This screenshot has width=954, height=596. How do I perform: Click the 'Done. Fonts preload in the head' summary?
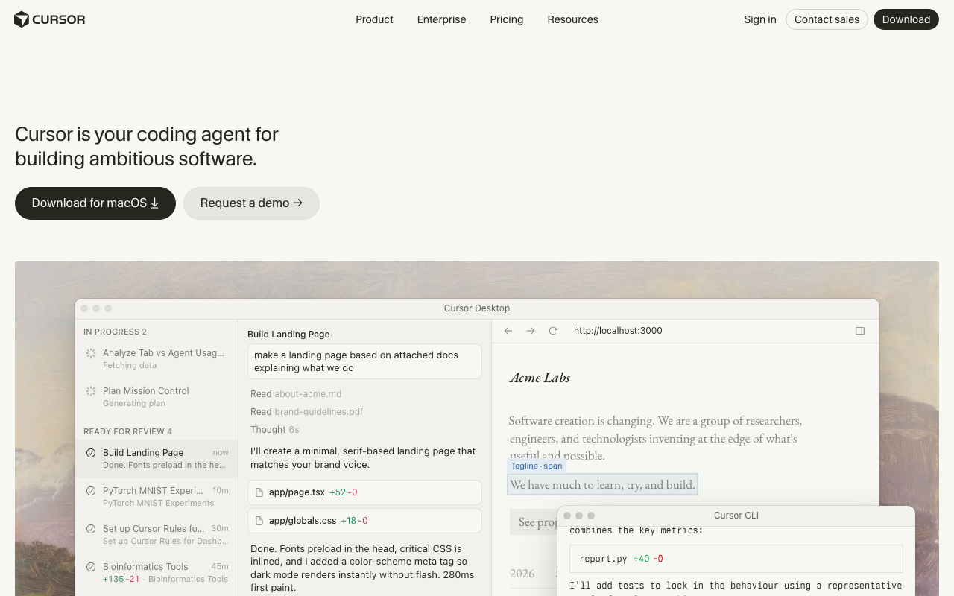tap(363, 568)
